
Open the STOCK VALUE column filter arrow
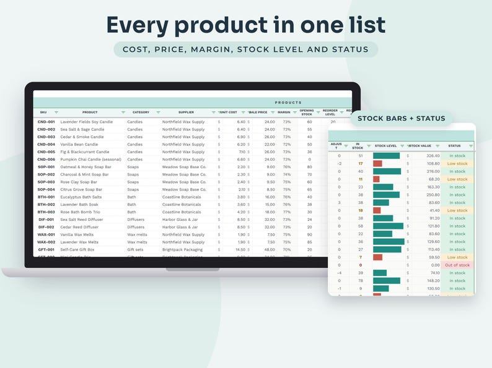click(437, 146)
